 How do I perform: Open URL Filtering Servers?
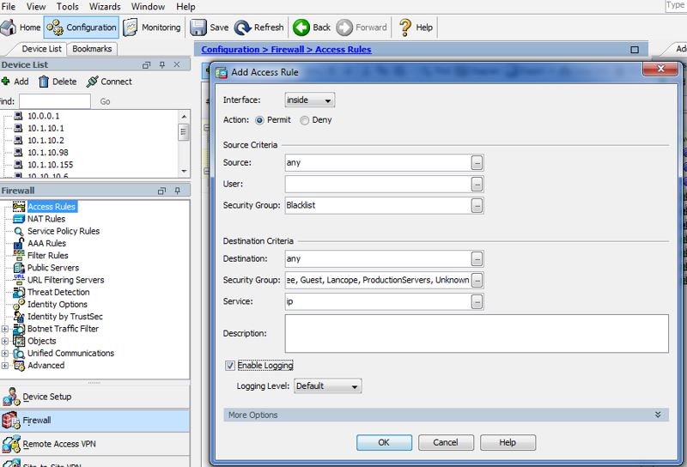click(x=66, y=280)
